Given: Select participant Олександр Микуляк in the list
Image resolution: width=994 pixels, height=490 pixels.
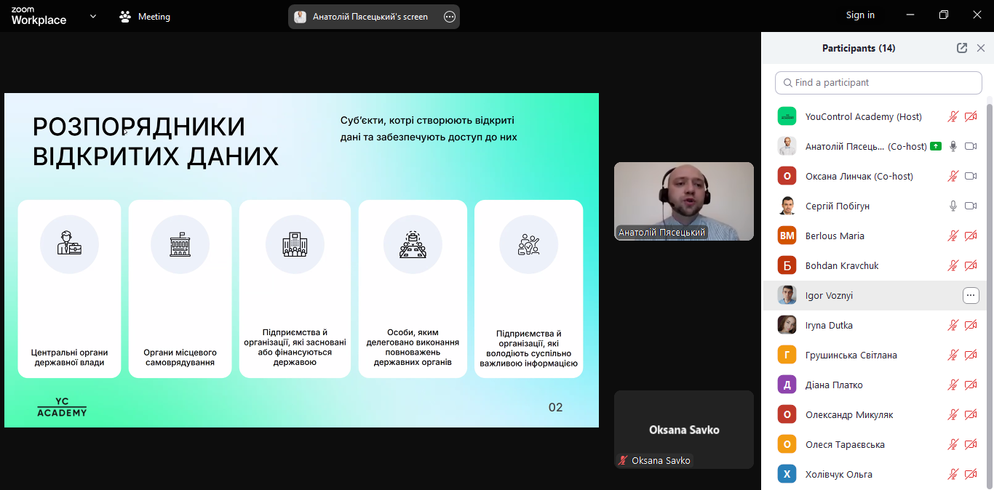Looking at the screenshot, I should tap(848, 414).
